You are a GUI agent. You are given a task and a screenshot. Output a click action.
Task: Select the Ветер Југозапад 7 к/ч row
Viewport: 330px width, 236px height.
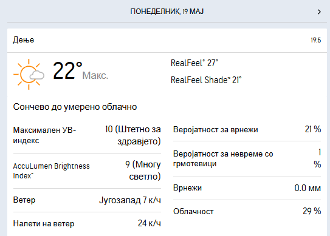pyautogui.click(x=87, y=200)
